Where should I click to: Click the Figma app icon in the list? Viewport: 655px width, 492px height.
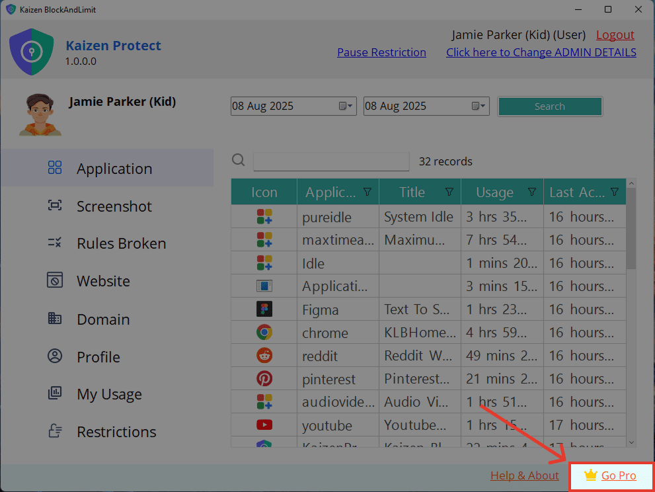click(264, 309)
